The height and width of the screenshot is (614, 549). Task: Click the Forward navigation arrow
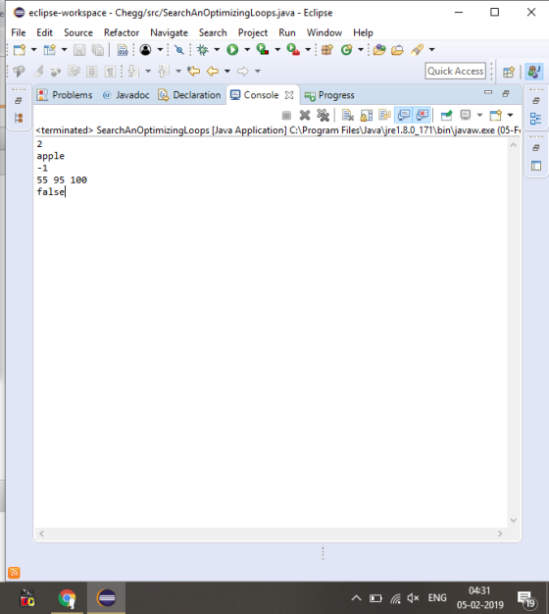click(x=243, y=71)
